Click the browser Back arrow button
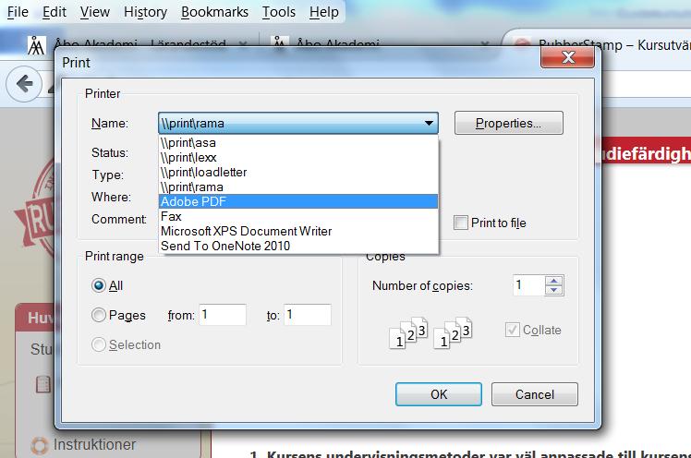Image resolution: width=691 pixels, height=458 pixels. [x=24, y=84]
